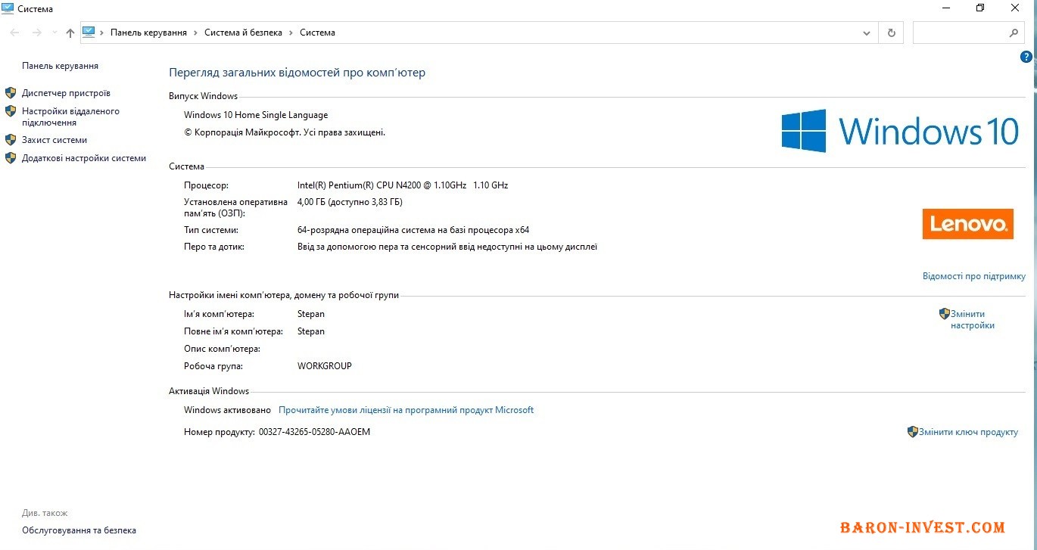The height and width of the screenshot is (550, 1037).
Task: Click the Refresh icon in address bar
Action: 891,33
